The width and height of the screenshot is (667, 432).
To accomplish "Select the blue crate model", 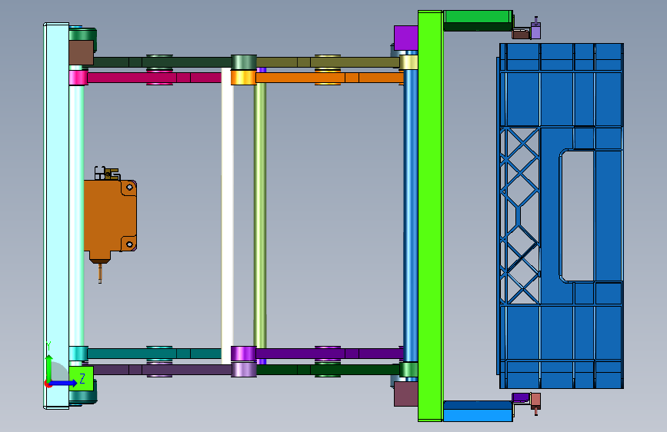I will coord(561,216).
